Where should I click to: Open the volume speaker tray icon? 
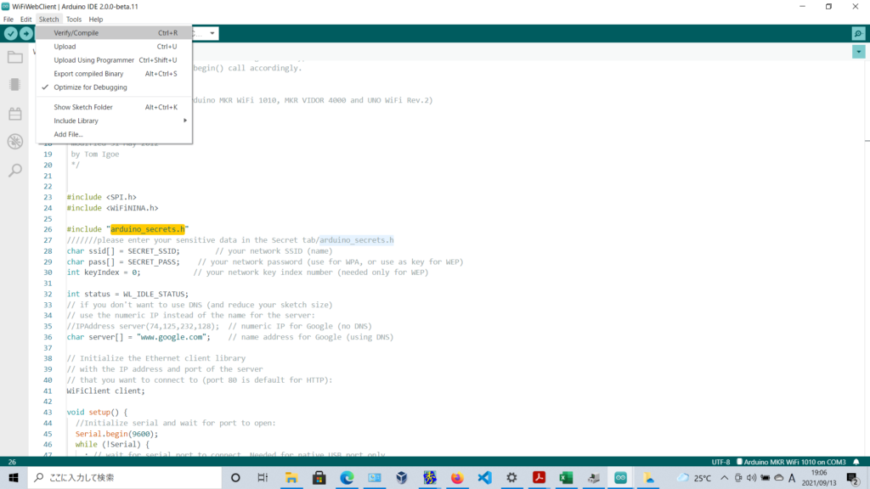(x=751, y=477)
